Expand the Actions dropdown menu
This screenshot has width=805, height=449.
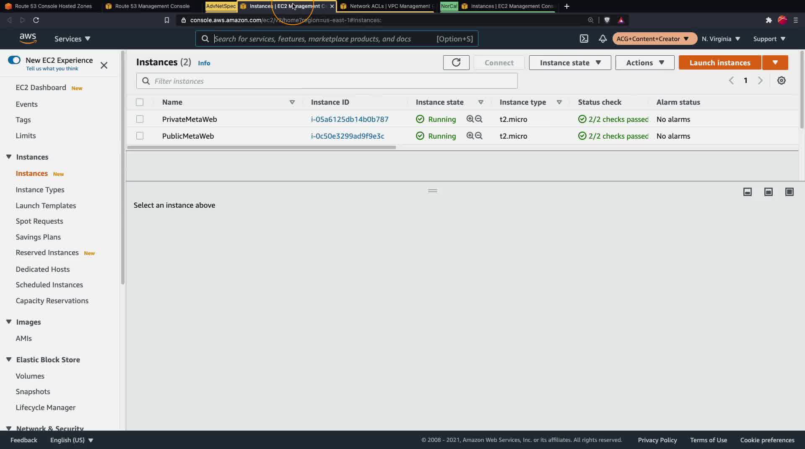(645, 63)
